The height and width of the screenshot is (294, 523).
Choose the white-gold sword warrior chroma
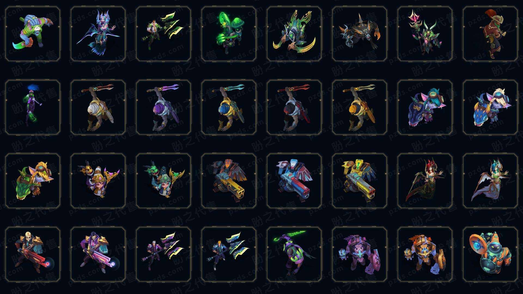98,107
